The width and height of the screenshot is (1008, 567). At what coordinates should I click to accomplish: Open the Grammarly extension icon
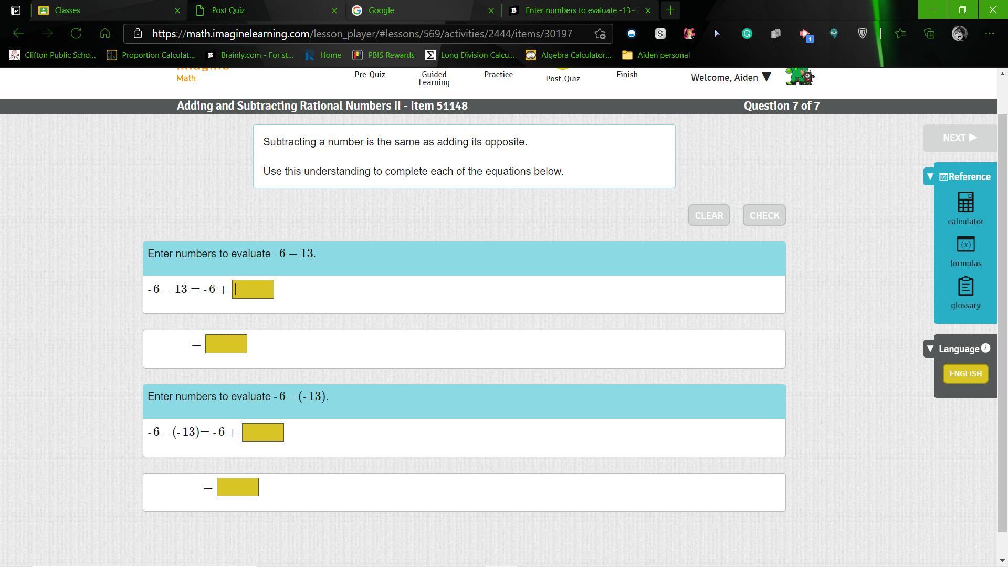point(747,34)
